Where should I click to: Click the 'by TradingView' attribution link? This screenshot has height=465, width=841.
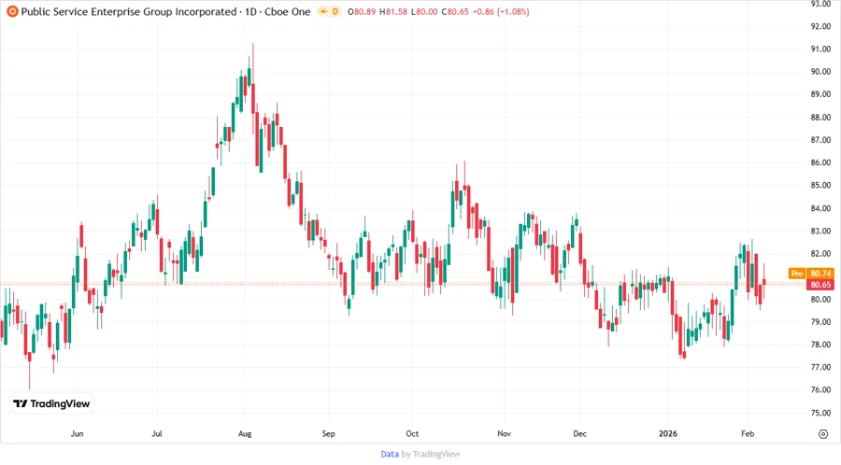coord(431,455)
